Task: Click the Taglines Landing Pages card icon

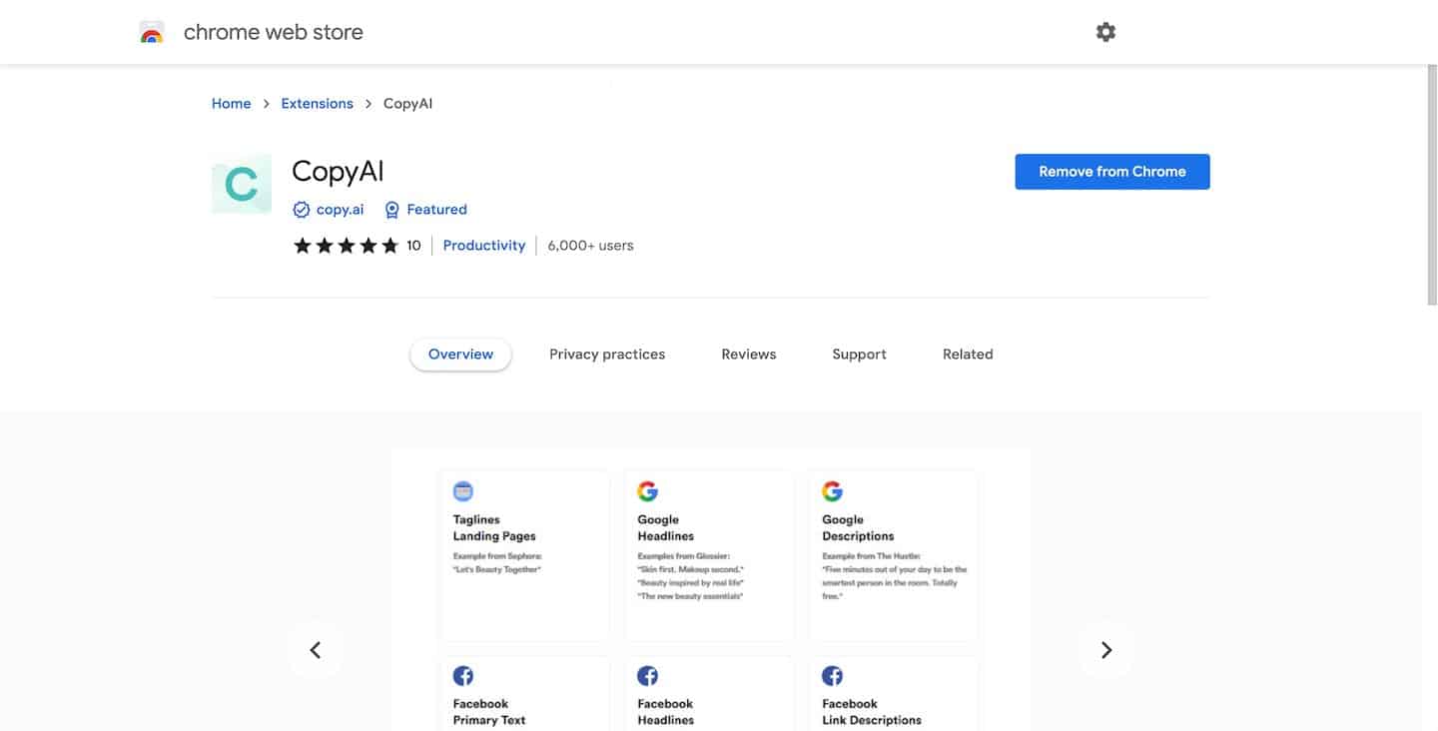Action: (463, 491)
